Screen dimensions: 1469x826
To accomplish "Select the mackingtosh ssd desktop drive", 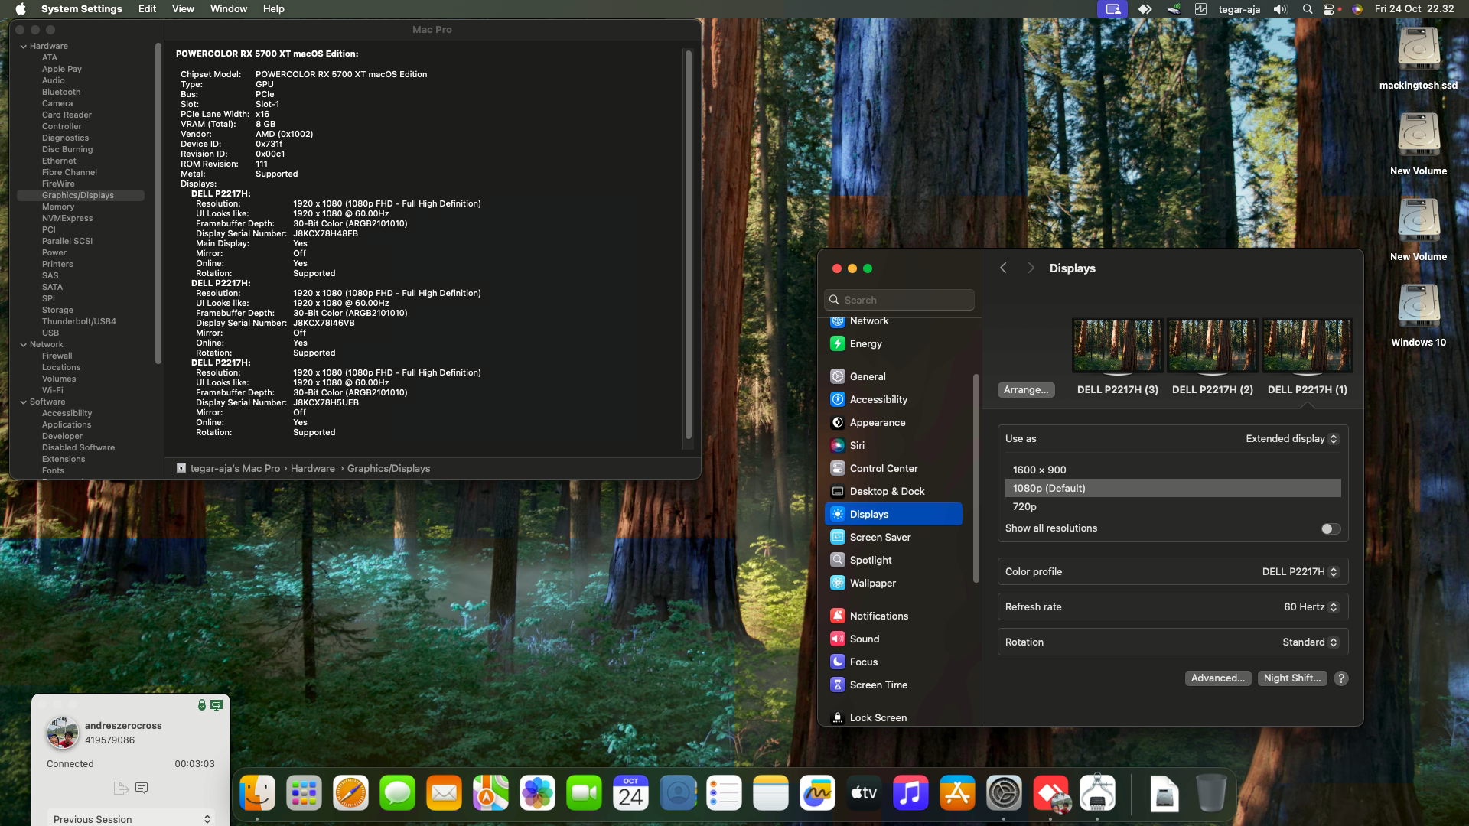I will [1419, 58].
